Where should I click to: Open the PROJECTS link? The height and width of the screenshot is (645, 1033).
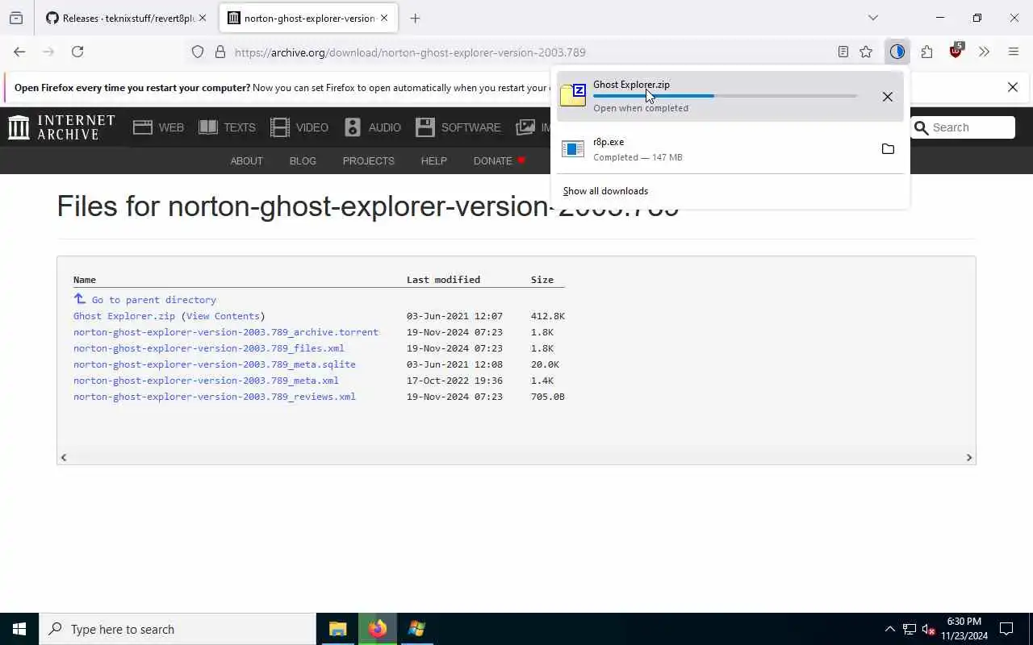point(368,160)
